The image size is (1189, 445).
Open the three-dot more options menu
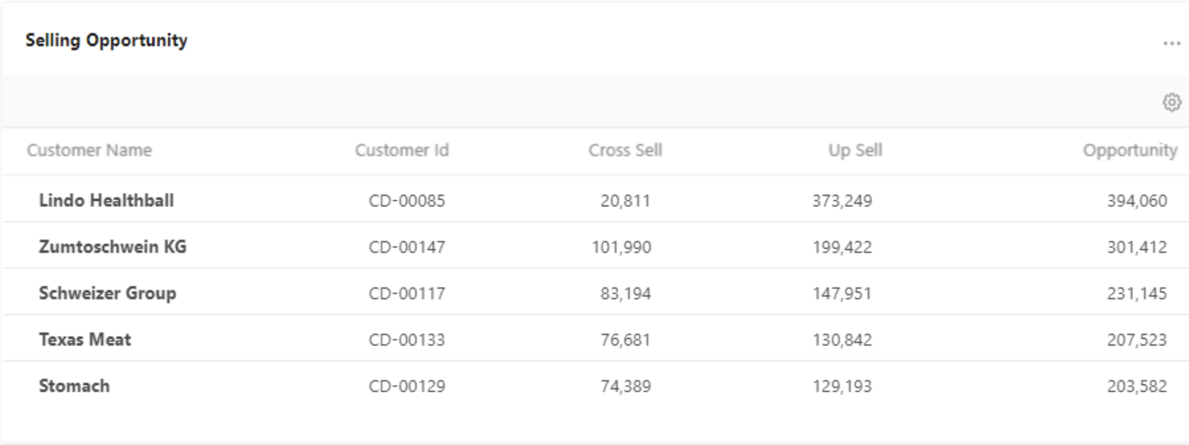pos(1171,43)
